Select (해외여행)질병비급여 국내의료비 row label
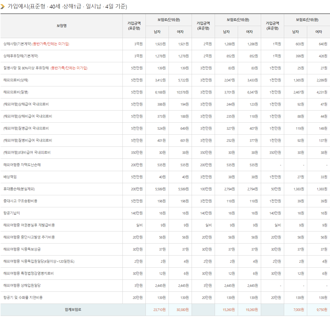Viewport: 330px width, 317px height. [28, 140]
